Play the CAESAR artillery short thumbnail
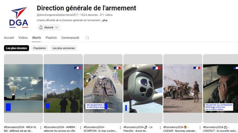This screenshot has height=133, width=238. (x=183, y=88)
